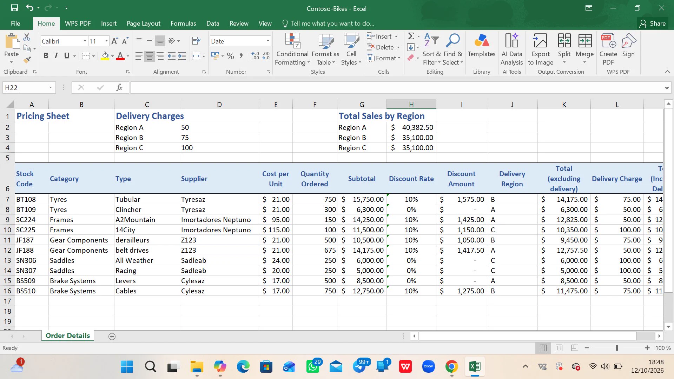The image size is (674, 379).
Task: Open the font name Calibri dropdown
Action: [x=85, y=41]
